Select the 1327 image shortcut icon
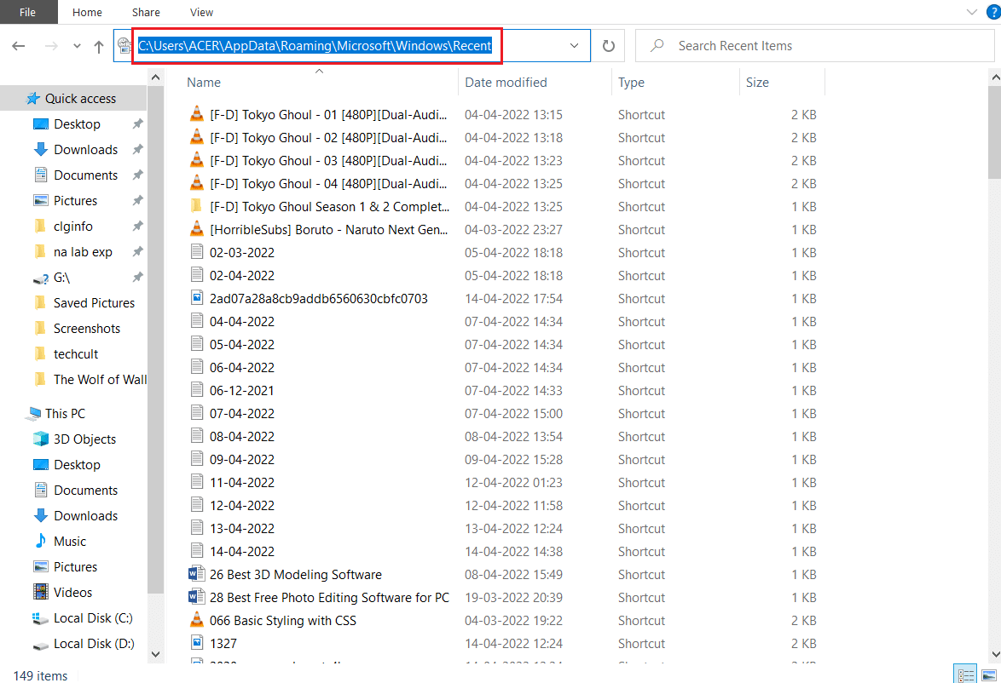This screenshot has height=683, width=1001. 197,643
